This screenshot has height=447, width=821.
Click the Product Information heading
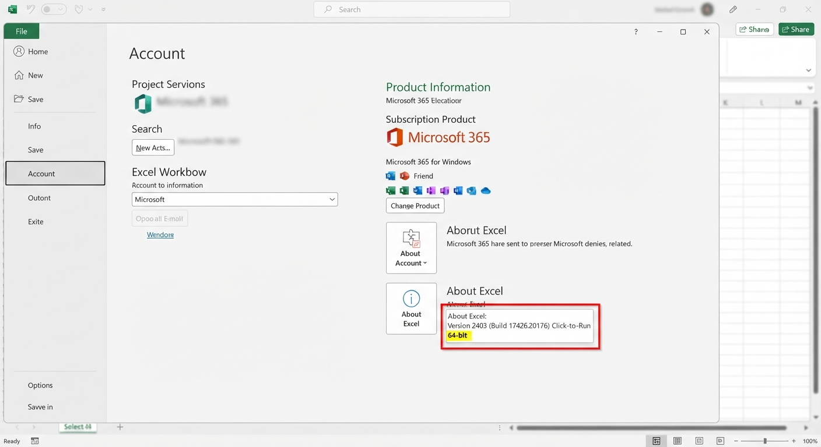point(438,87)
